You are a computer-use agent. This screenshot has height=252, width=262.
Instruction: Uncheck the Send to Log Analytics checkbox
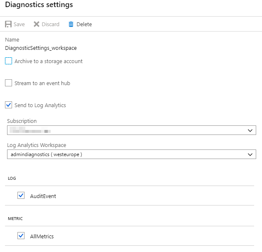(9, 105)
